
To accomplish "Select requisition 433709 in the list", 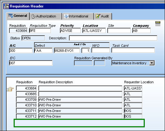I will pyautogui.click(x=27, y=99).
